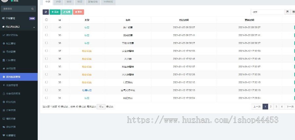Click the table 搜索 search field
The width and height of the screenshot is (295, 140).
click(x=267, y=12)
